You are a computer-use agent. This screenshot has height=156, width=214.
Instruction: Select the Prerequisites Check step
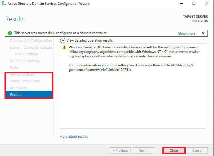click(25, 81)
